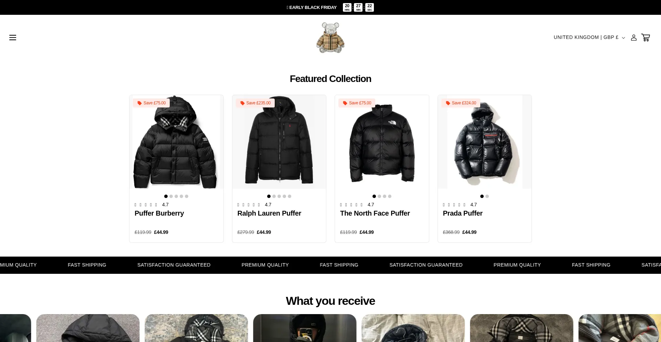Select second image dot for Puffer Burberry

[x=171, y=196]
